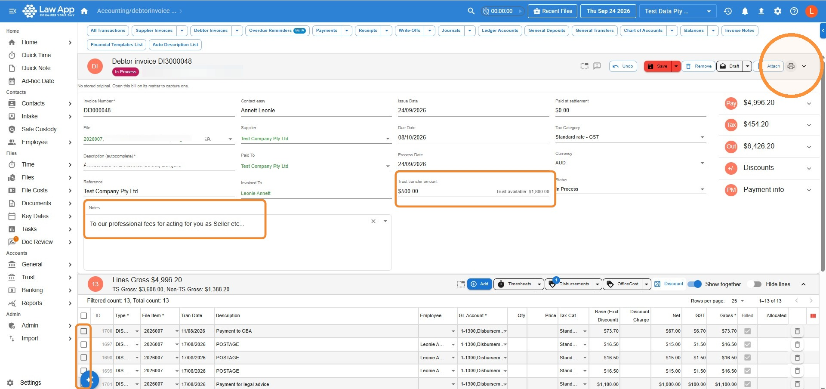Viewport: 826px width, 389px height.
Task: Toggle the hamburger sidebar menu
Action: [x=13, y=11]
